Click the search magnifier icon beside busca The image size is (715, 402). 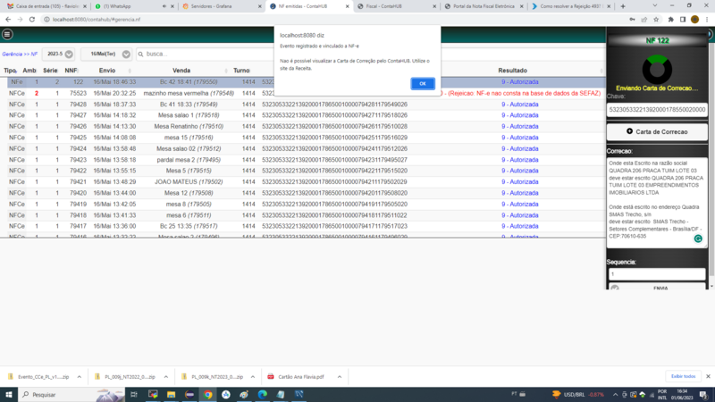140,54
